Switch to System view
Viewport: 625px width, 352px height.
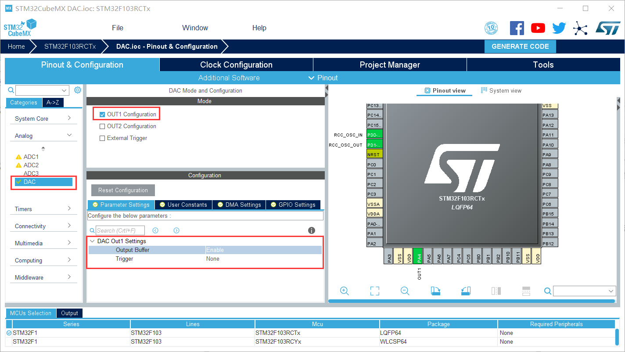[x=501, y=90]
